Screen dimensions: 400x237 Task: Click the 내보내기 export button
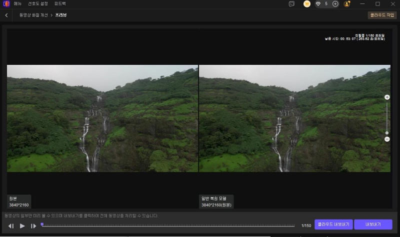tap(373, 225)
